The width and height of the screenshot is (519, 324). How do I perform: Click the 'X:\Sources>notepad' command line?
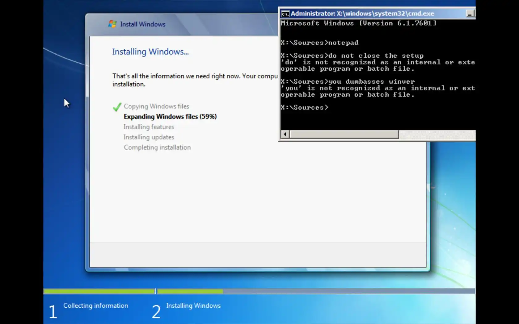[320, 43]
